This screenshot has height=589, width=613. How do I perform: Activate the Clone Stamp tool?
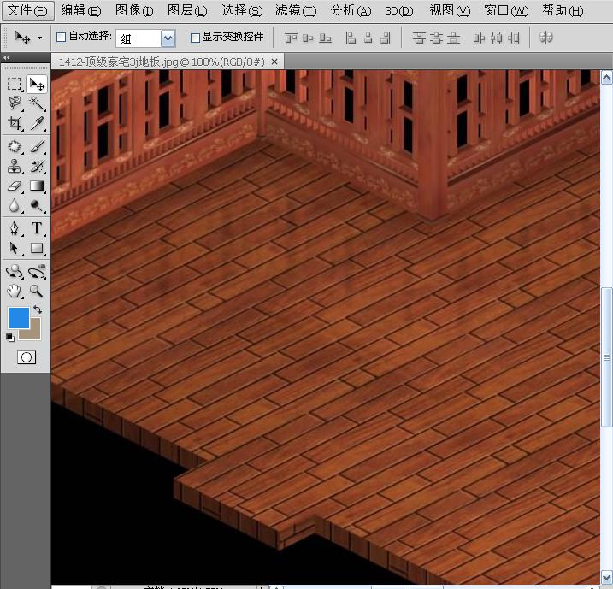[x=15, y=167]
